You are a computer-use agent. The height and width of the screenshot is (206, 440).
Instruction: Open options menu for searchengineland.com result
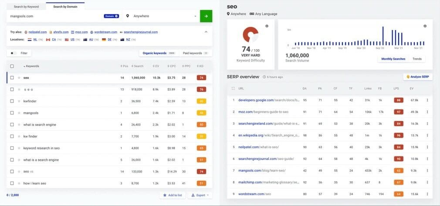tap(427, 124)
